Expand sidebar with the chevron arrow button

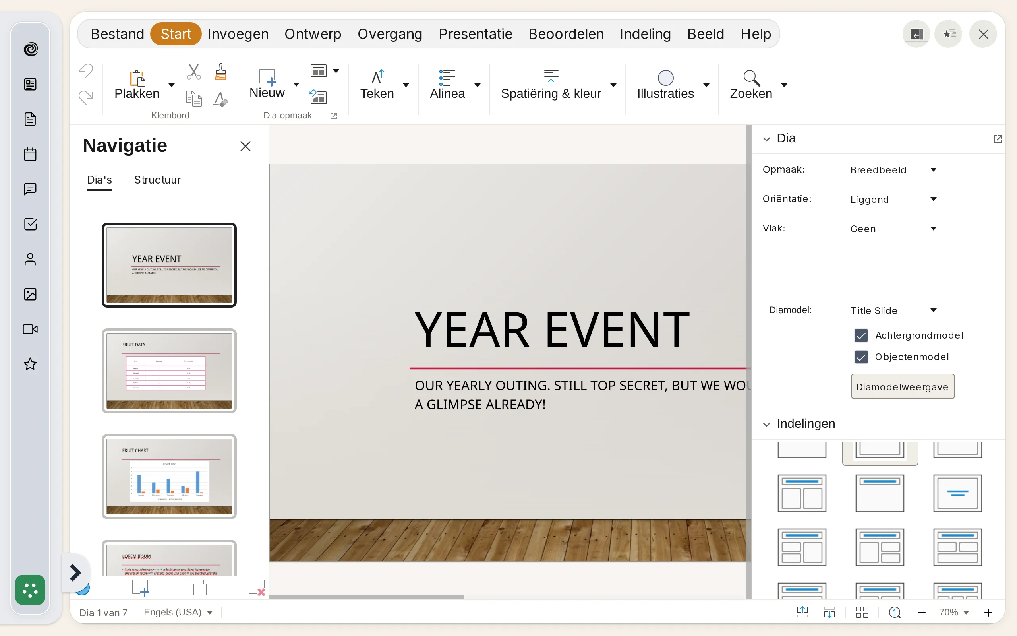75,572
